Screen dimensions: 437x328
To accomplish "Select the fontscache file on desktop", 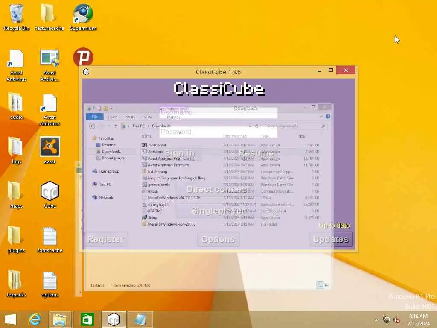I will [x=50, y=239].
